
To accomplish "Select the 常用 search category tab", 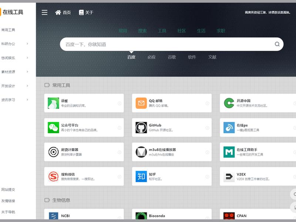I will 123,31.
